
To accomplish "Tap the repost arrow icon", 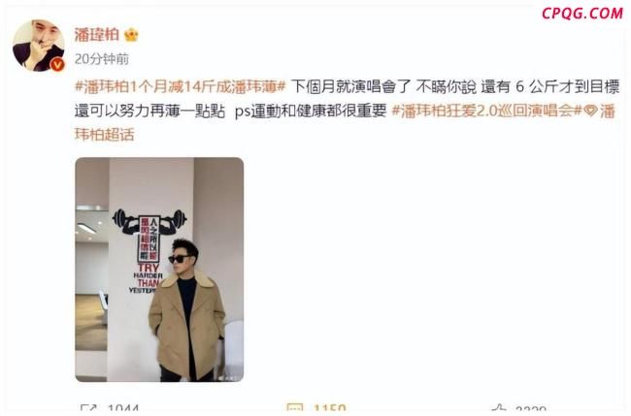I will click(88, 409).
